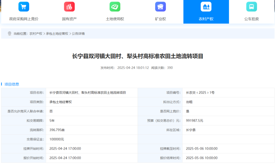The height and width of the screenshot is (164, 275).
Task: Click the 承包土地经营权 breadcrumb link
Action: [x=57, y=34]
